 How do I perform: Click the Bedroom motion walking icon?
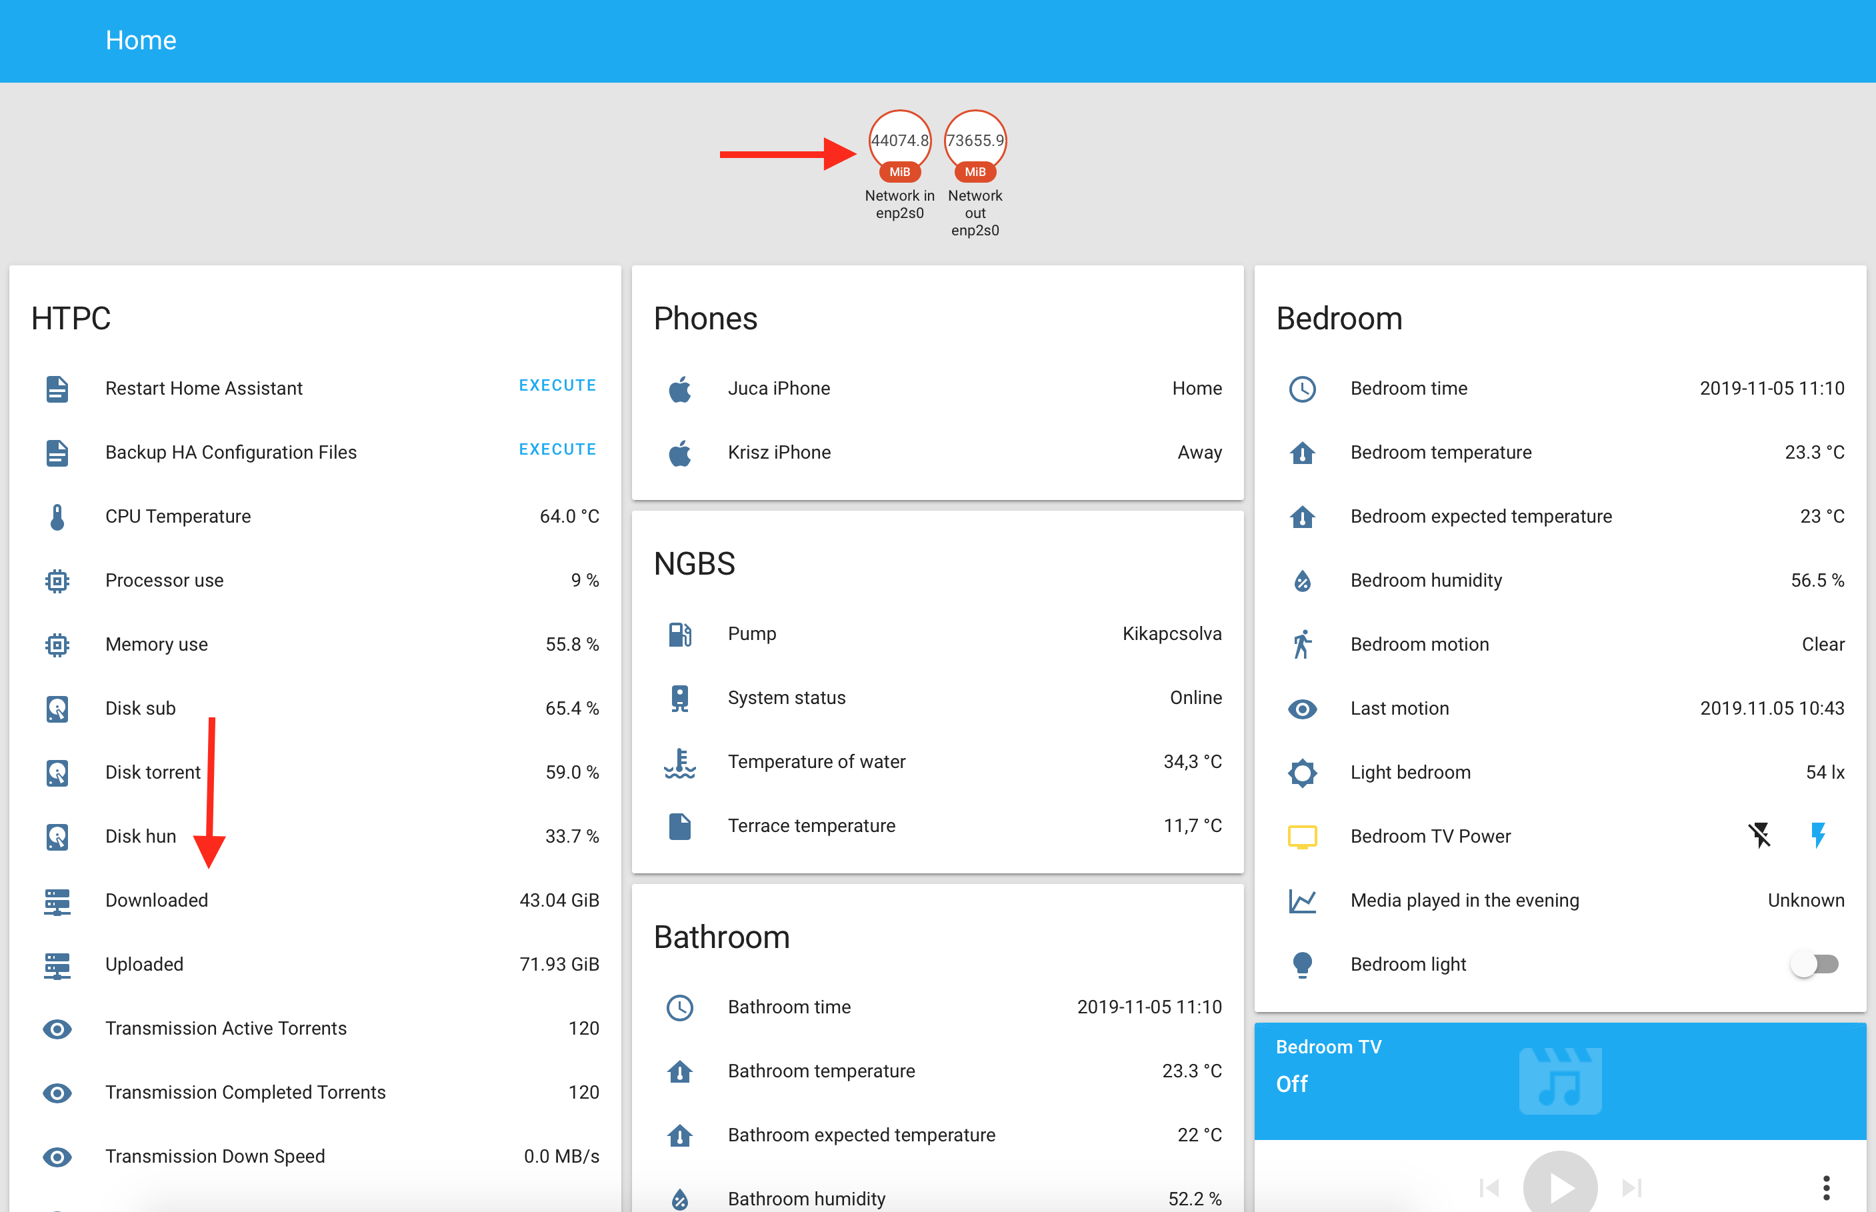tap(1303, 645)
